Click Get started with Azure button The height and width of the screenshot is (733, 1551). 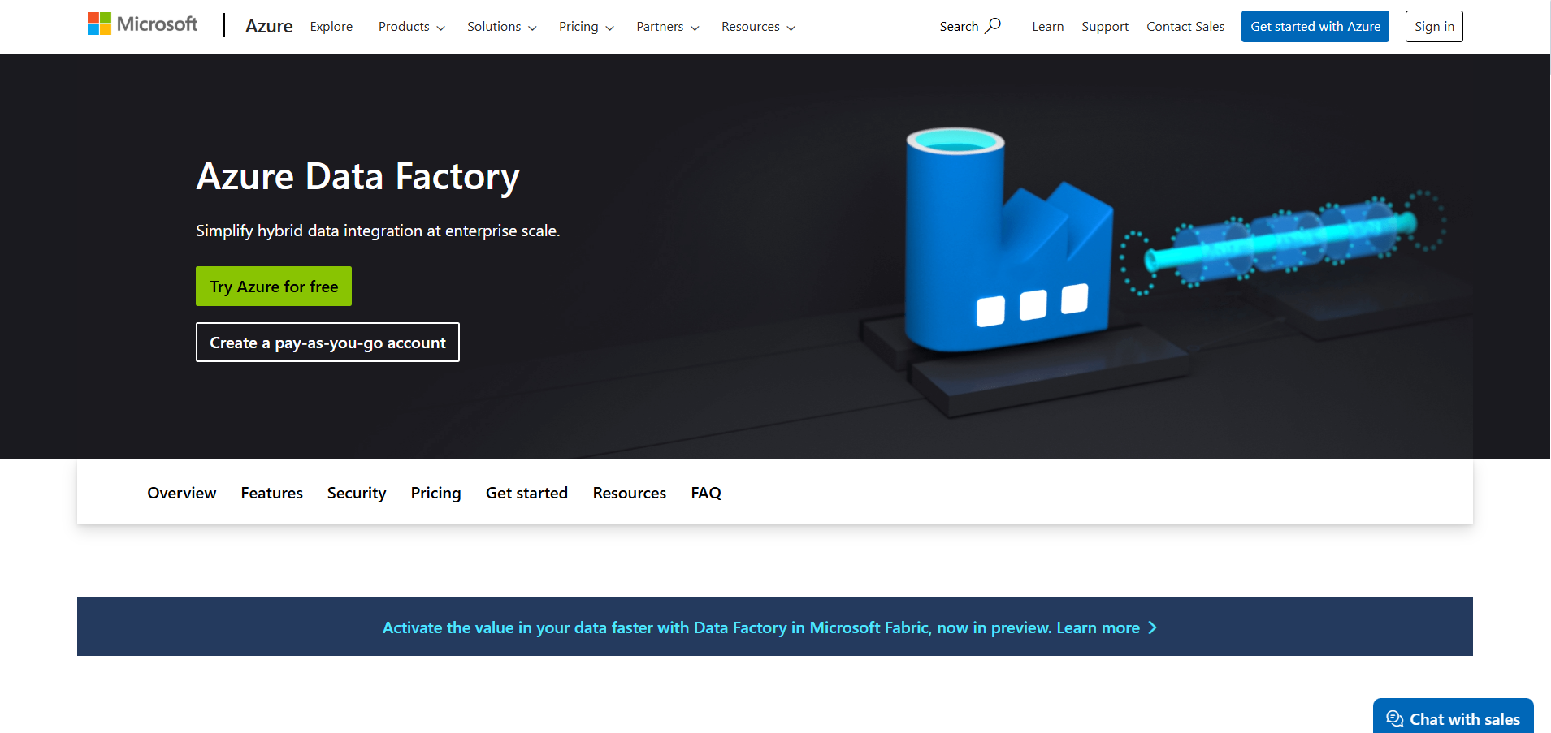[x=1315, y=26]
